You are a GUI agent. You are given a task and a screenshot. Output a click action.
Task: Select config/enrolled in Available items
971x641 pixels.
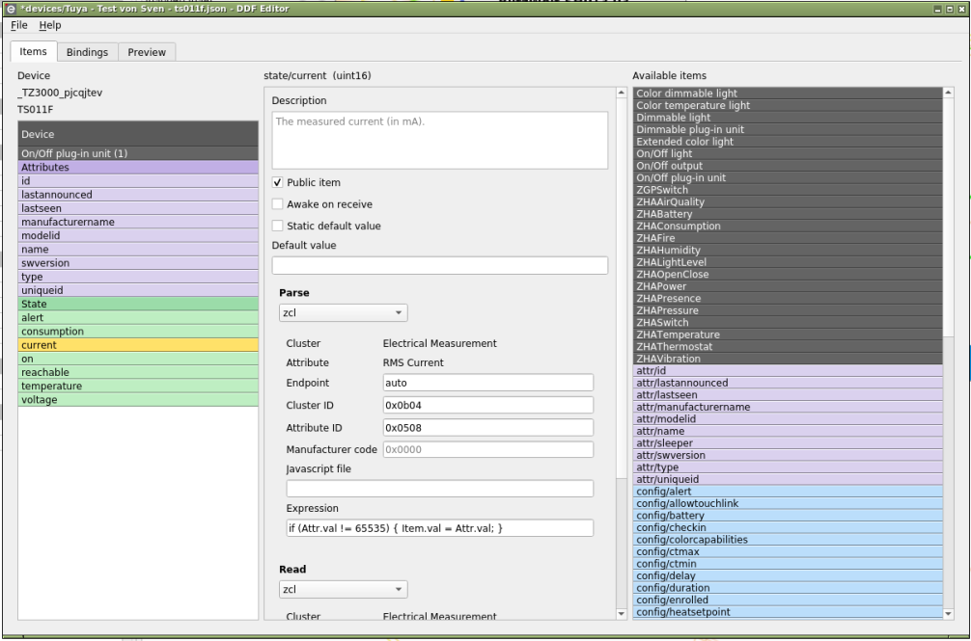(x=788, y=600)
